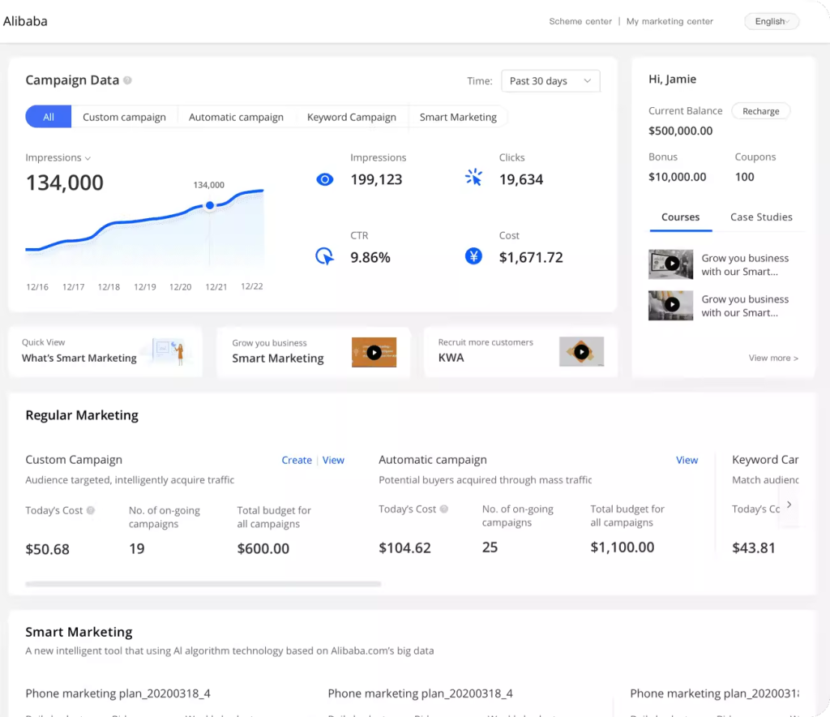Click info icon next to Custom Campaign Today's Cost

(x=91, y=510)
